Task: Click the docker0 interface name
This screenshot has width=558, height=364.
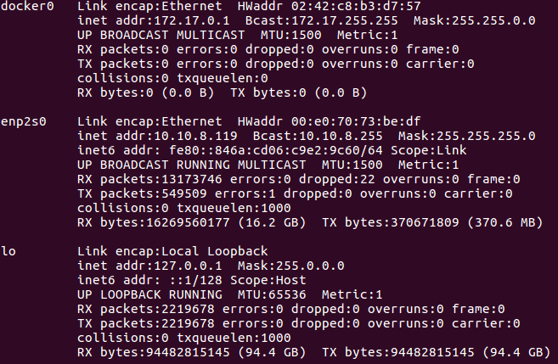Action: 27,6
